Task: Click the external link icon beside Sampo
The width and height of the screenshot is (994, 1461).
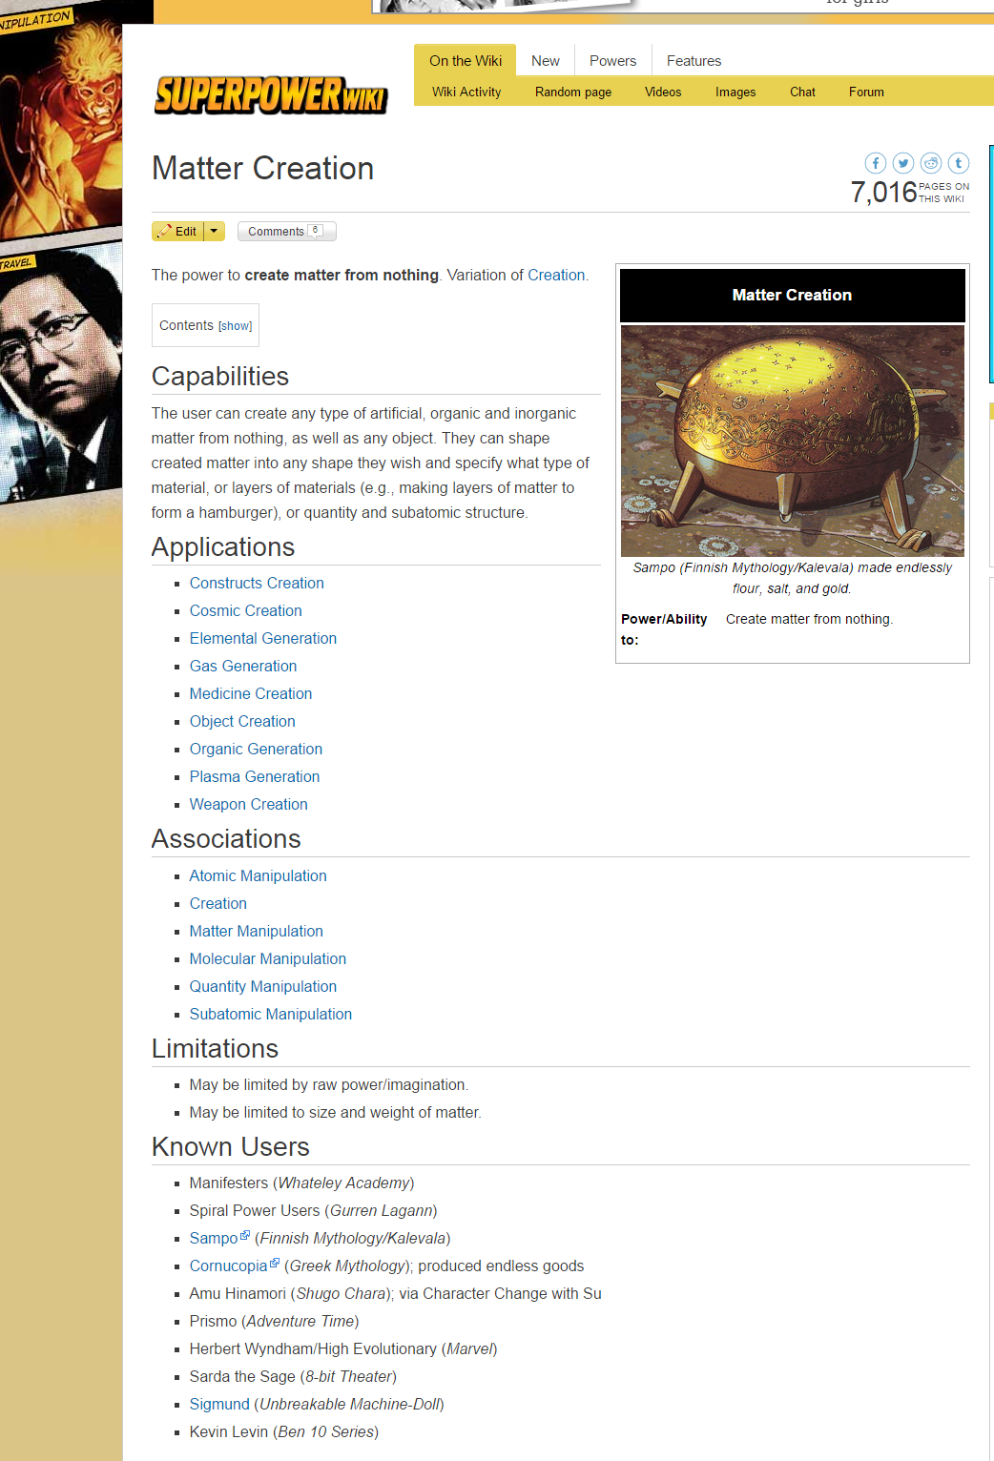Action: (245, 1235)
